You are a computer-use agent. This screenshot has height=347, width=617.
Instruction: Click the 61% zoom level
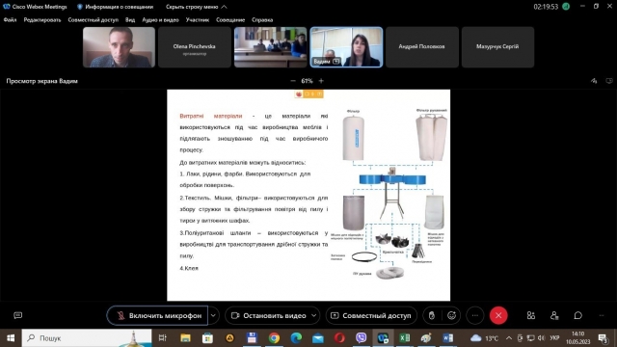point(307,81)
